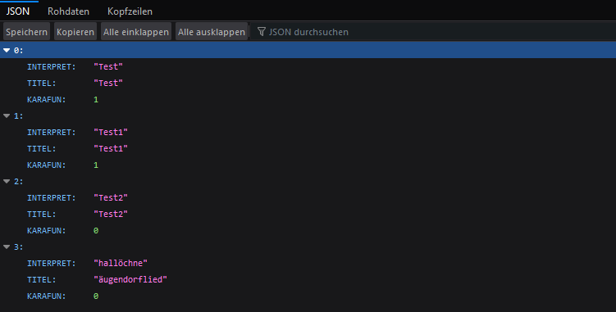The height and width of the screenshot is (312, 616).
Task: Click KARAFUN value 1 in entry 1
Action: [96, 165]
